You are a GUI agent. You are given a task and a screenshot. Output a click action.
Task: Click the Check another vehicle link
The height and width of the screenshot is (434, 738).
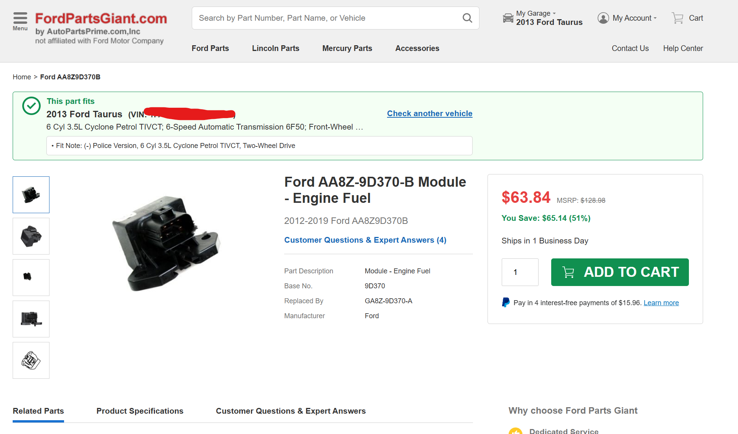coord(429,113)
